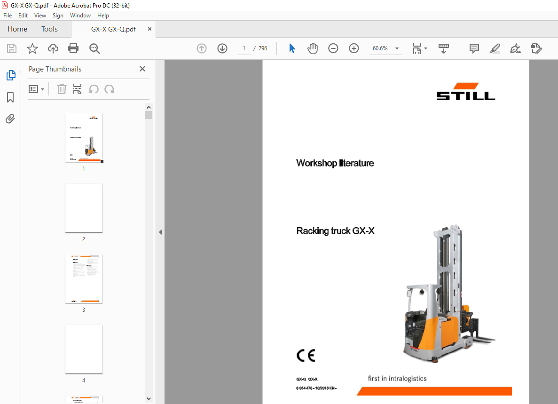558x404 pixels.
Task: Select page 4 thumbnail
Action: (84, 349)
